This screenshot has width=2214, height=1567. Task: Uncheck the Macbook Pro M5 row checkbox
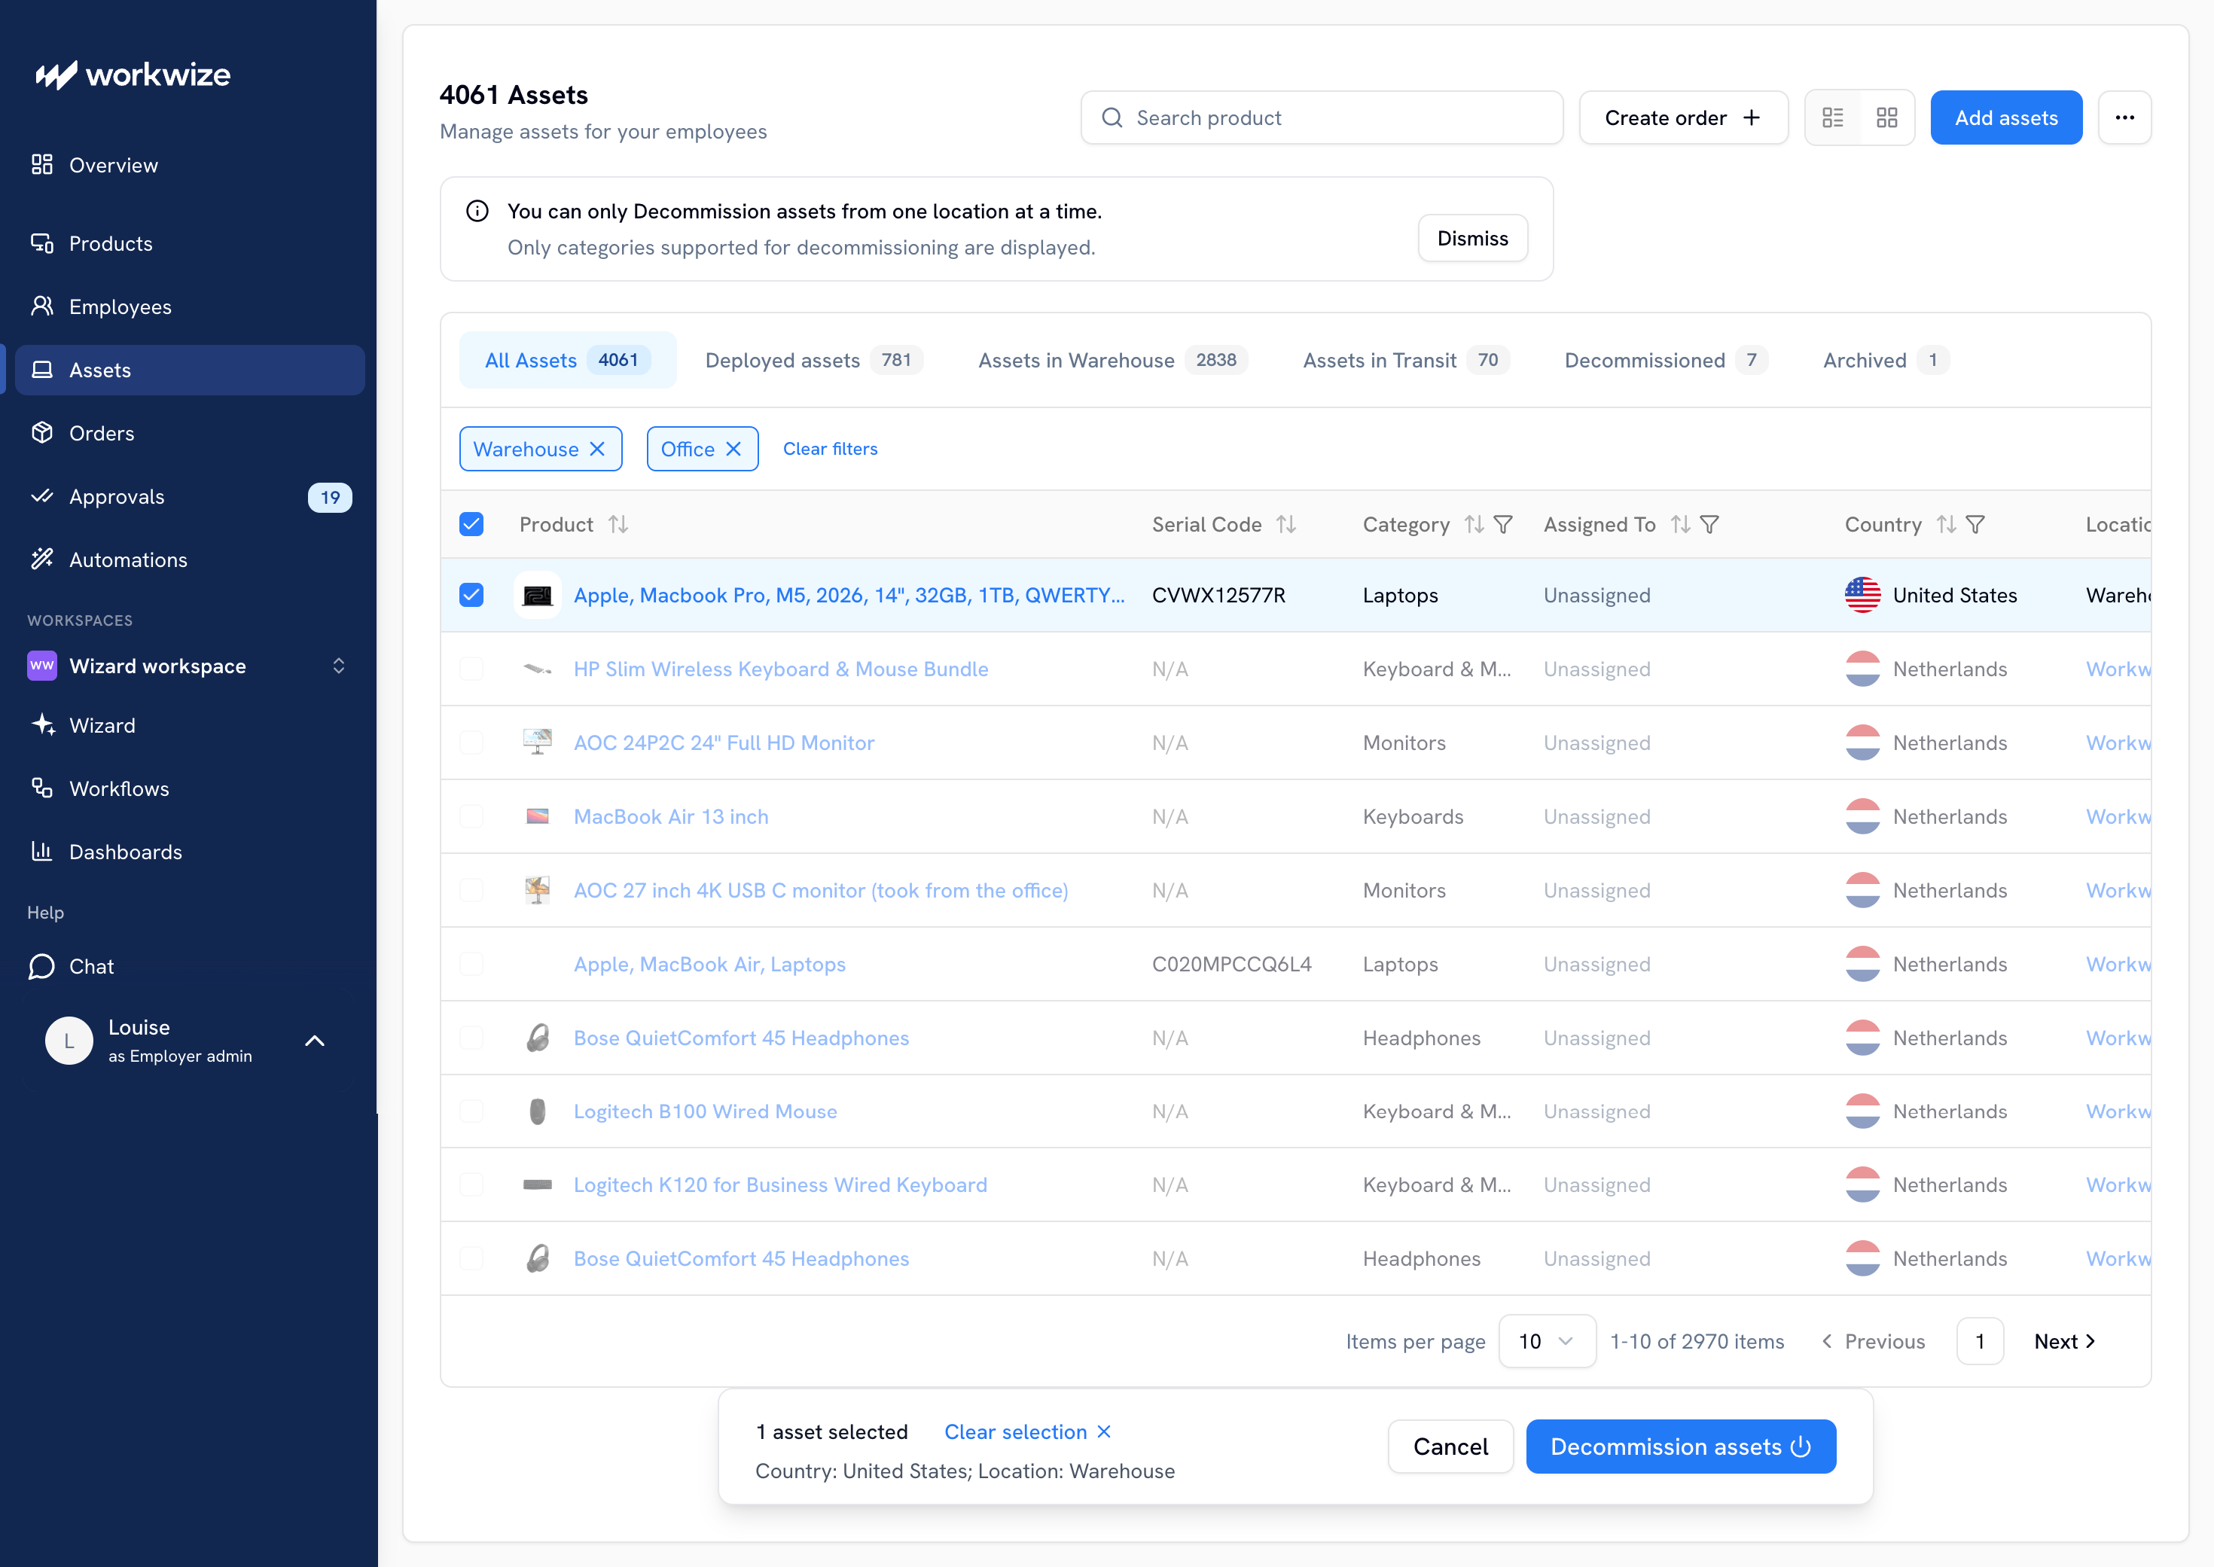pyautogui.click(x=471, y=596)
